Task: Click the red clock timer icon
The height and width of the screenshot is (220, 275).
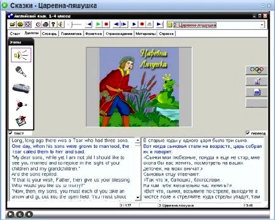Action: (x=38, y=24)
